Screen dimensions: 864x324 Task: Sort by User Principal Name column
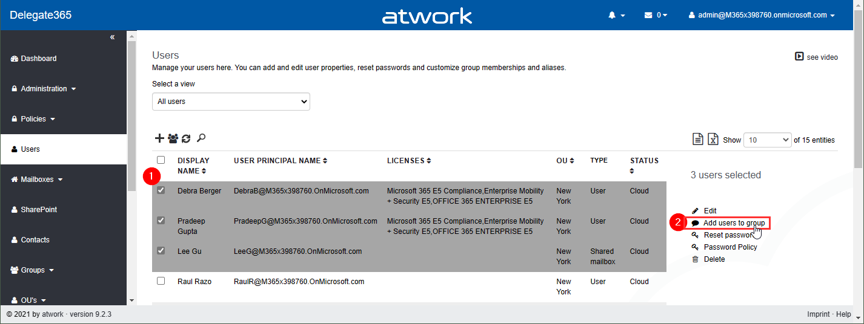(280, 161)
